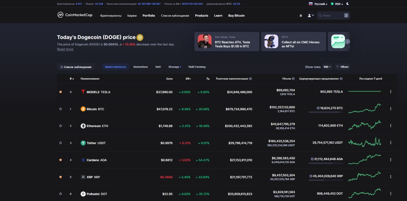Click the XRP circulating supply progress bar
The height and width of the screenshot is (201, 407).
[326, 180]
